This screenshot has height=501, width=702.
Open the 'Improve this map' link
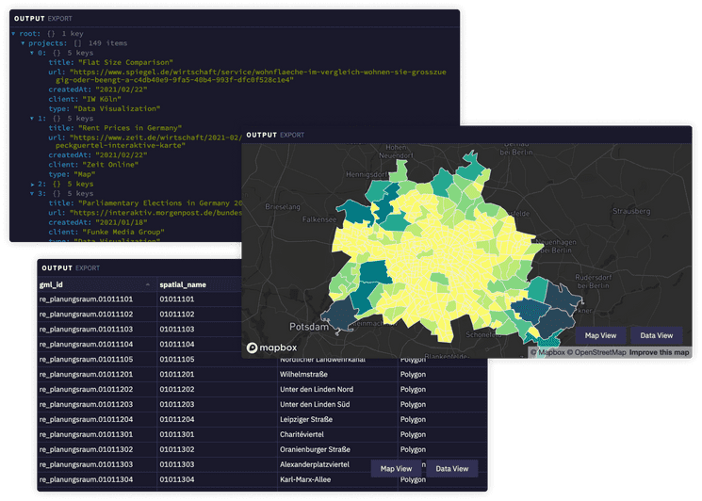click(x=659, y=353)
